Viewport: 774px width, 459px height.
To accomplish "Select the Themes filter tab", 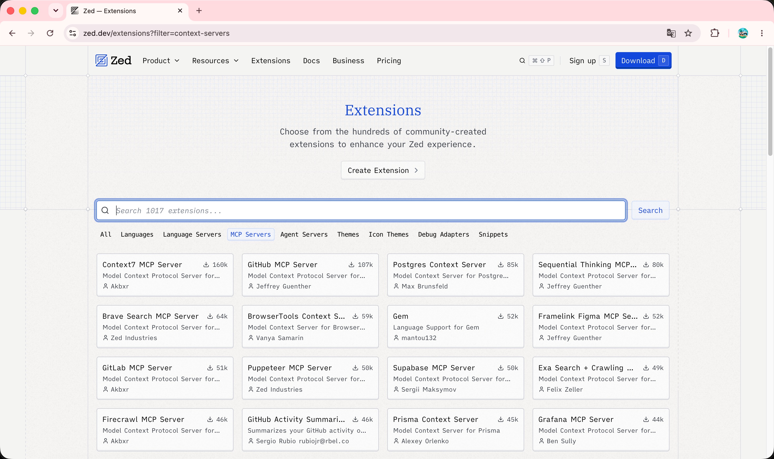I will pos(348,235).
